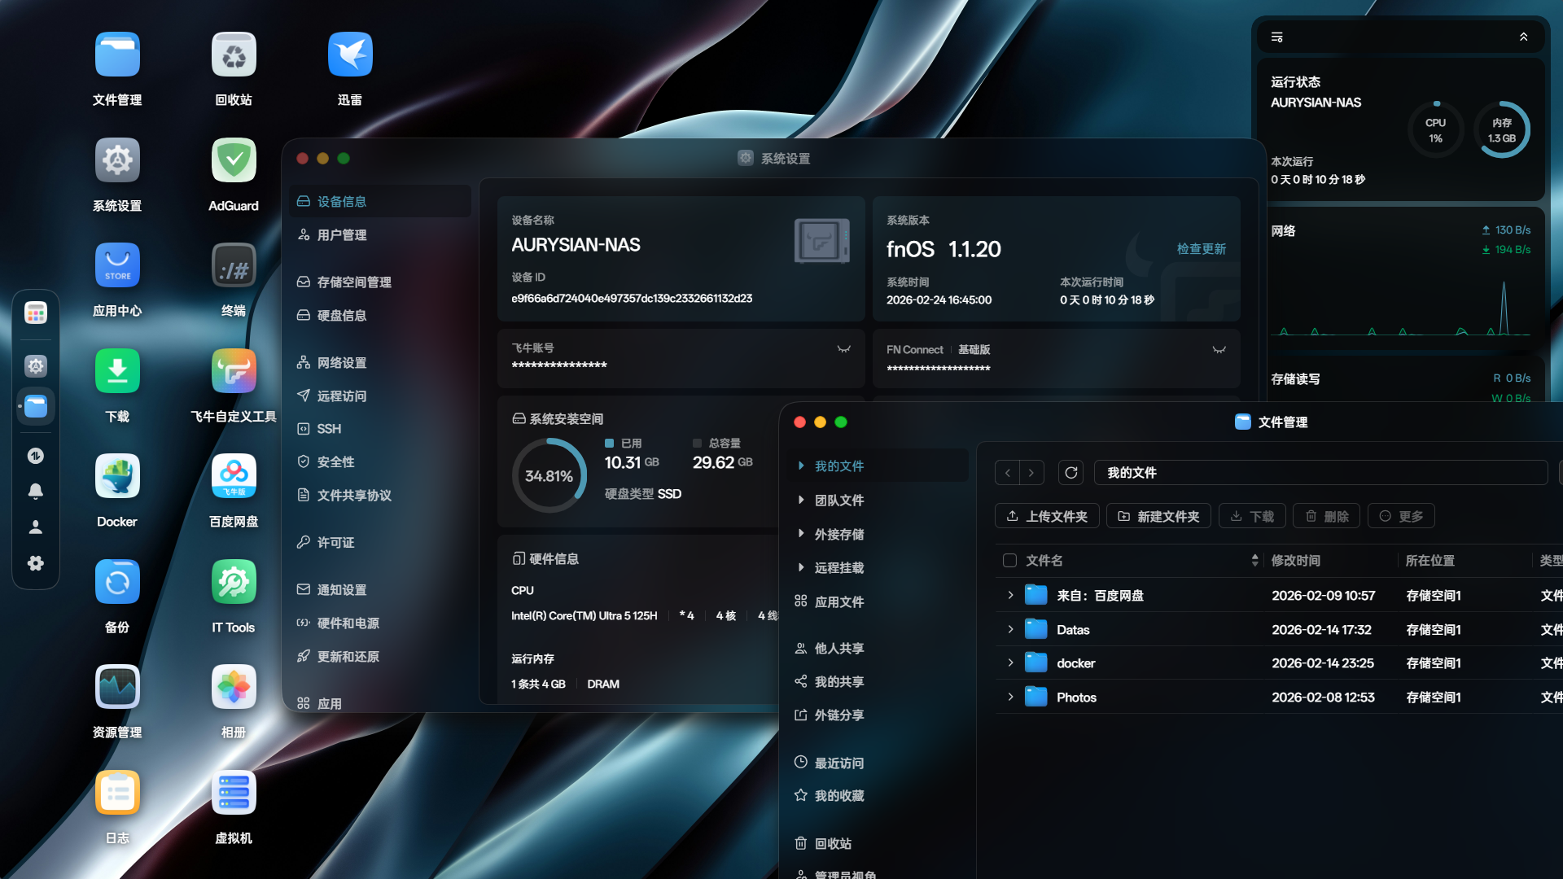
Task: Check the select-all checkbox in file list
Action: point(1009,560)
